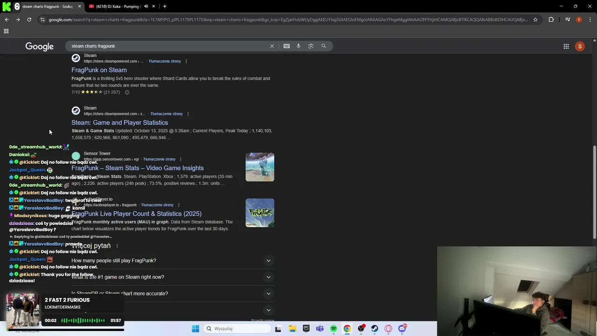Open the Chrome extensions puzzle icon
This screenshot has height=336, width=597.
[551, 20]
